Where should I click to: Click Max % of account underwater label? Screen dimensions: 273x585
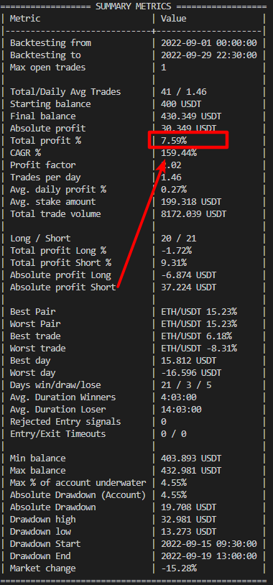[x=78, y=483]
